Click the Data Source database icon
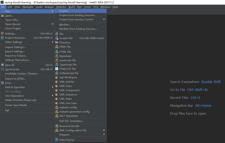Image resolution: width=225 pixels, height=143 pixels. pyautogui.click(x=57, y=140)
